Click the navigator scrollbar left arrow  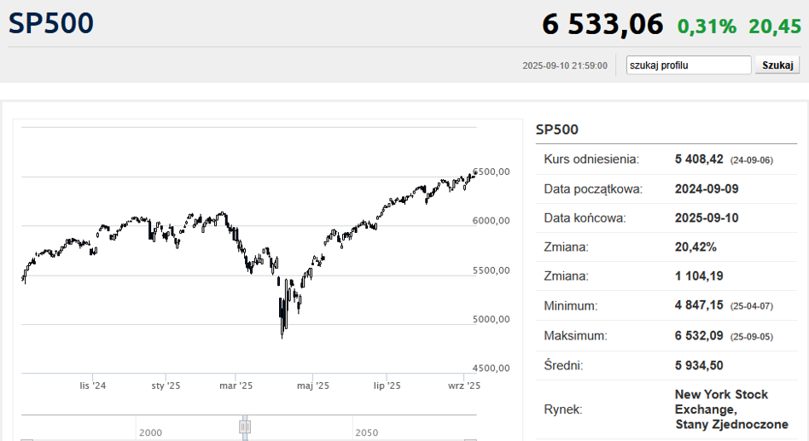(x=26, y=440)
